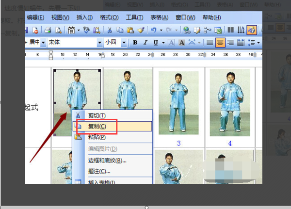Click the 简 Chinese conversion icon

[x=71, y=30]
